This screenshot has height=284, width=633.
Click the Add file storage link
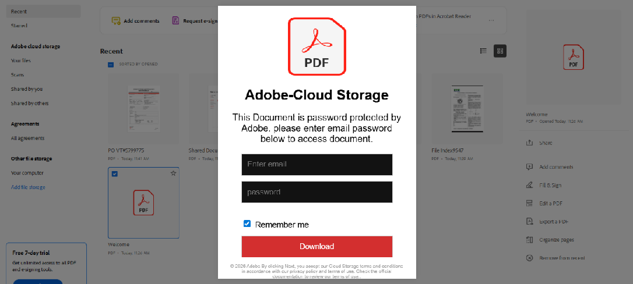[28, 187]
